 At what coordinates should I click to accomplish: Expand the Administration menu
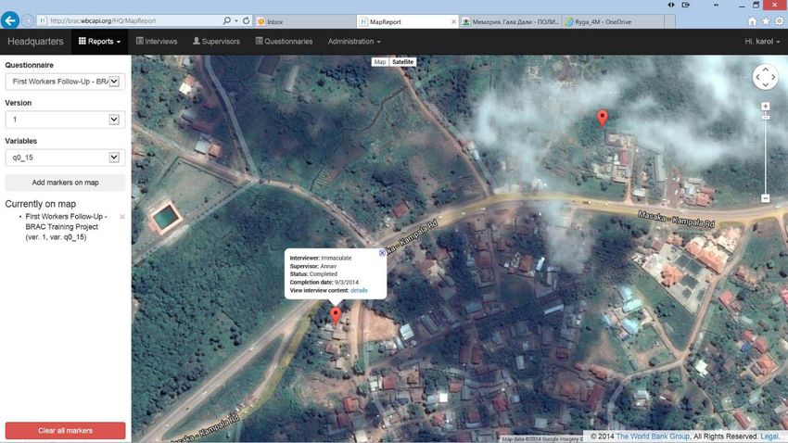tap(354, 41)
